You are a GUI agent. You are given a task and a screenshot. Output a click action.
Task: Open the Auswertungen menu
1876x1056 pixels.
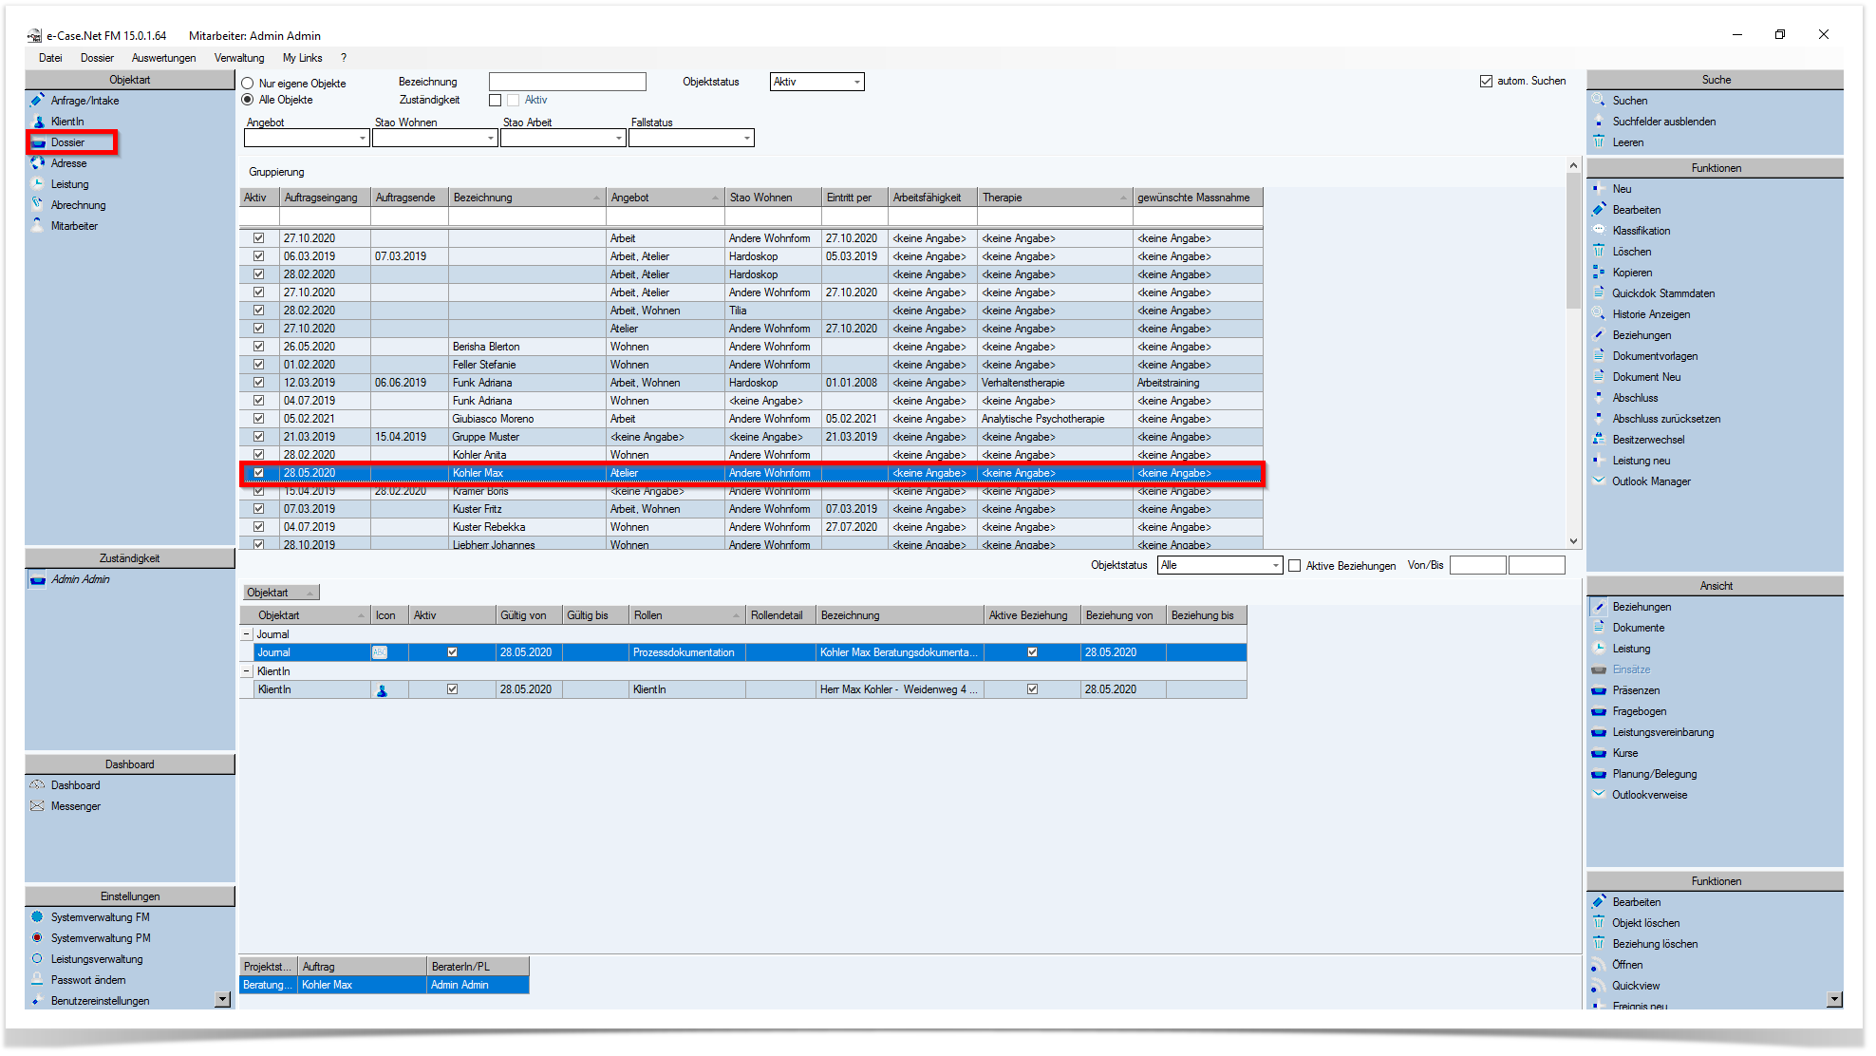pyautogui.click(x=163, y=58)
